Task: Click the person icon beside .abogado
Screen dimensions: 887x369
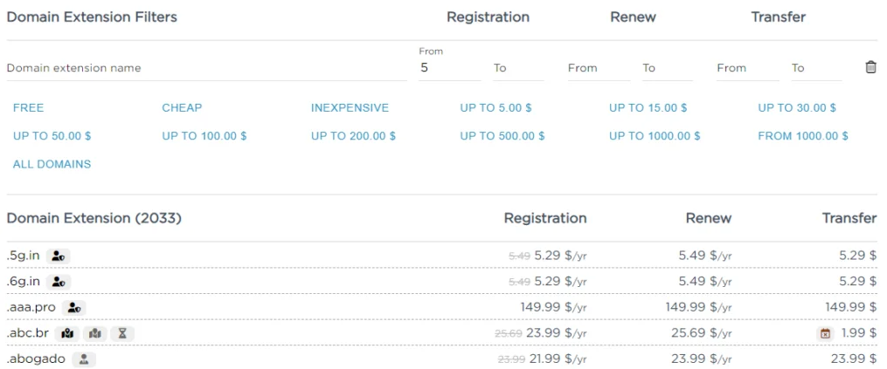Action: pos(84,359)
